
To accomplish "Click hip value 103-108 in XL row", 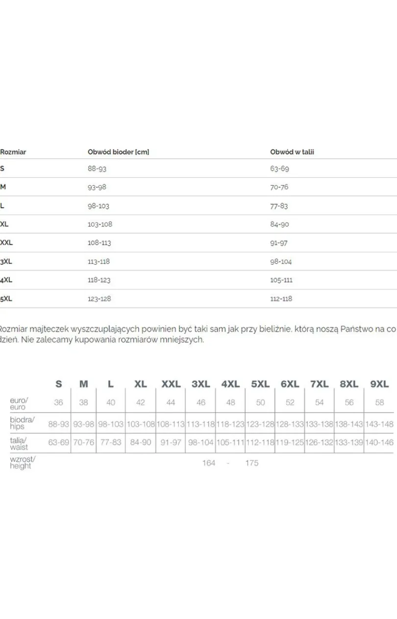I will coord(100,224).
